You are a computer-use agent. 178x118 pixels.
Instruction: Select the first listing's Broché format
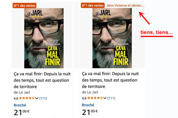tap(20, 105)
